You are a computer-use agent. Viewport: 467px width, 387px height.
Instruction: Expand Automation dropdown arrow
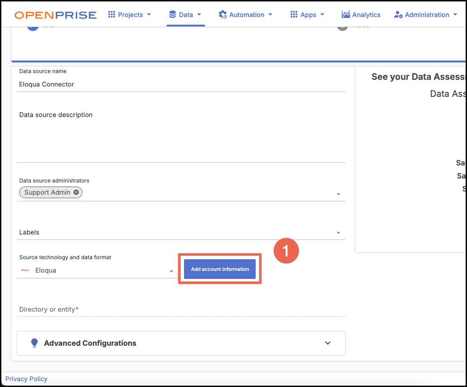[x=270, y=15]
